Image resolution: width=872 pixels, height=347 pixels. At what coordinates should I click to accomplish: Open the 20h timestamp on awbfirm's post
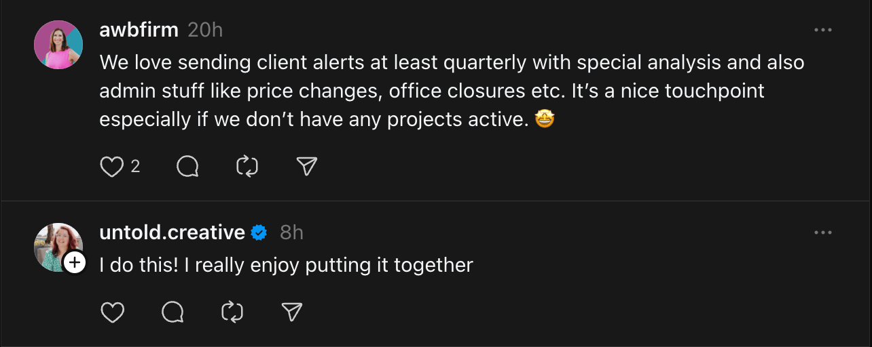205,30
